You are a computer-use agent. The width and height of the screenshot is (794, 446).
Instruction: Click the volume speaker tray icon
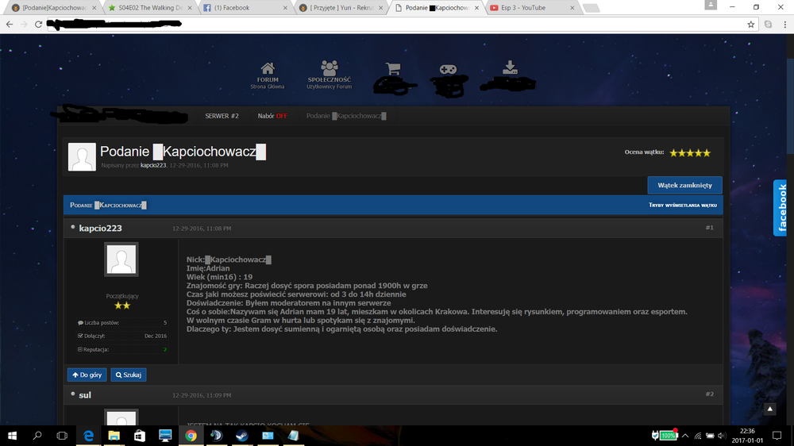[722, 436]
